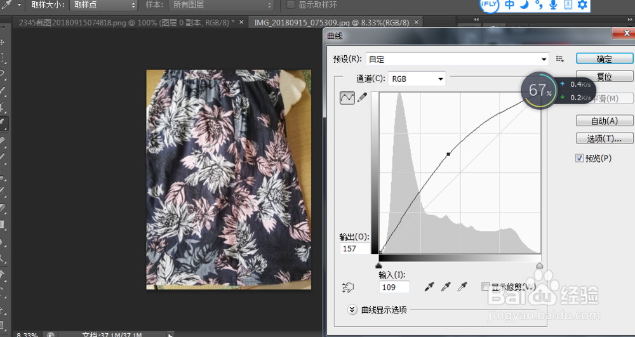The image size is (635, 337).
Task: Click the 文档:37.1M/37.1M status text
Action: 112,335
